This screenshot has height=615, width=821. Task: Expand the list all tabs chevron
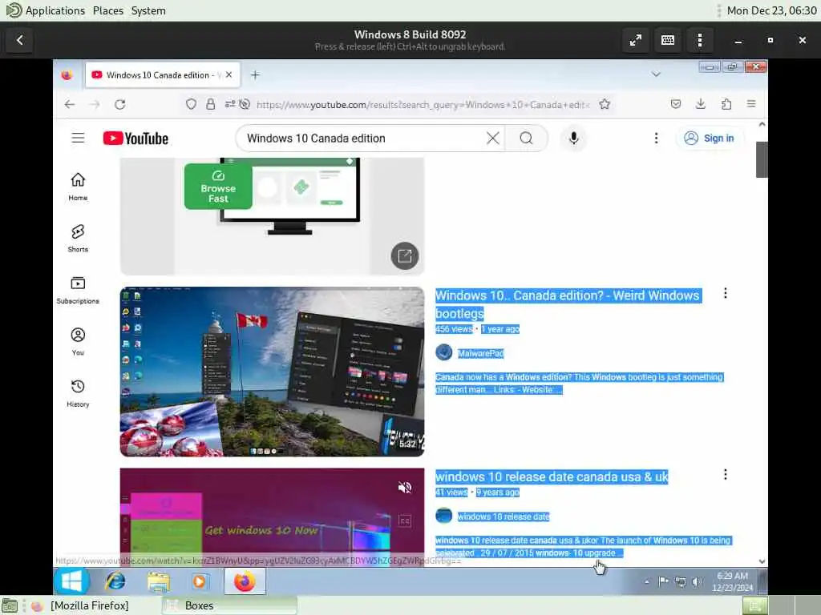click(656, 74)
